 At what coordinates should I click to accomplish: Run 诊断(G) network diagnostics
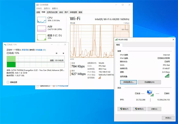(154, 109)
